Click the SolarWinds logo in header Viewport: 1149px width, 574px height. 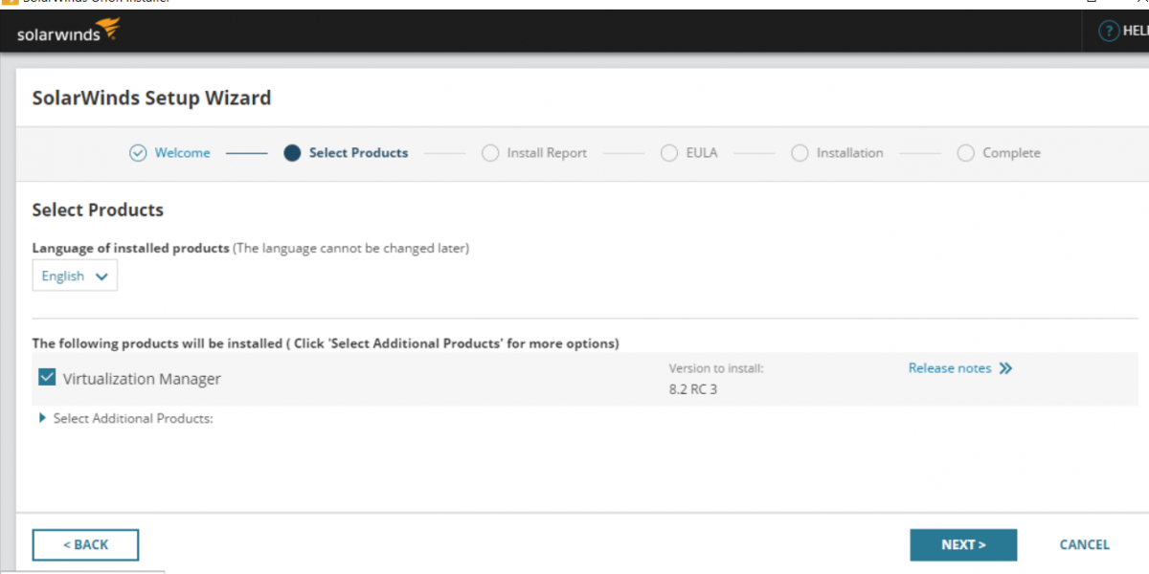[68, 33]
